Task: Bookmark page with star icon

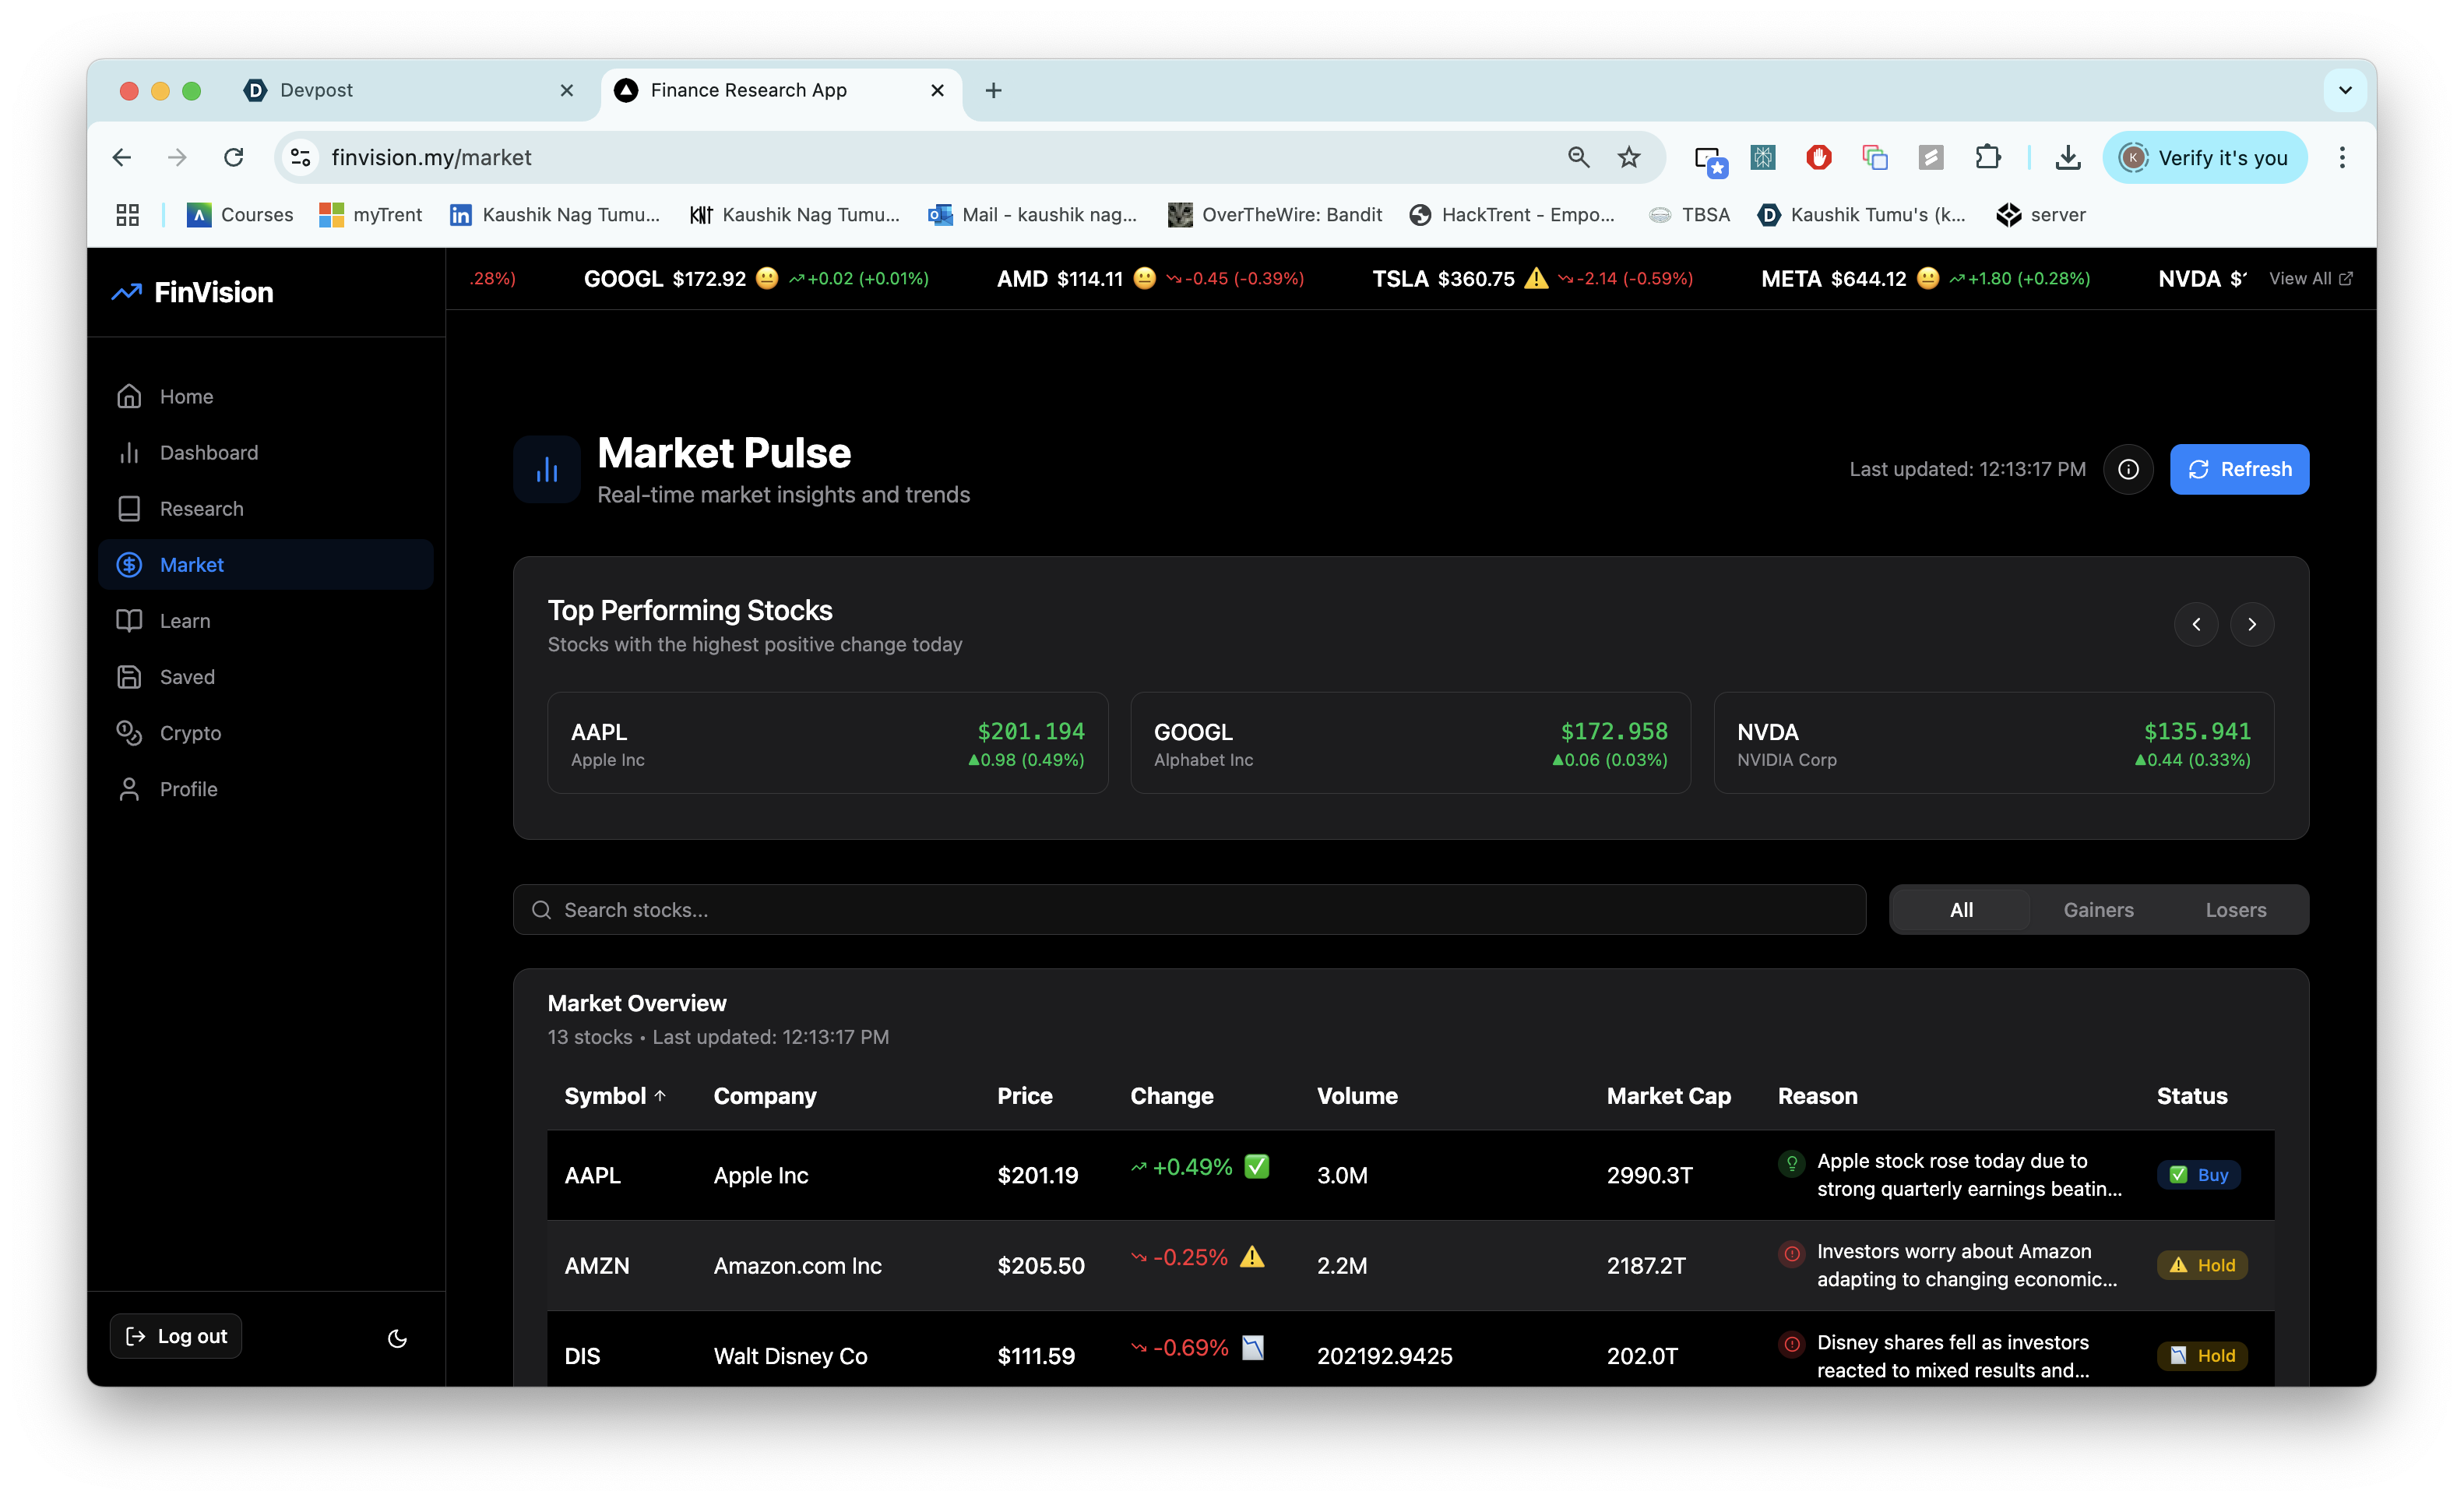Action: tap(1629, 157)
